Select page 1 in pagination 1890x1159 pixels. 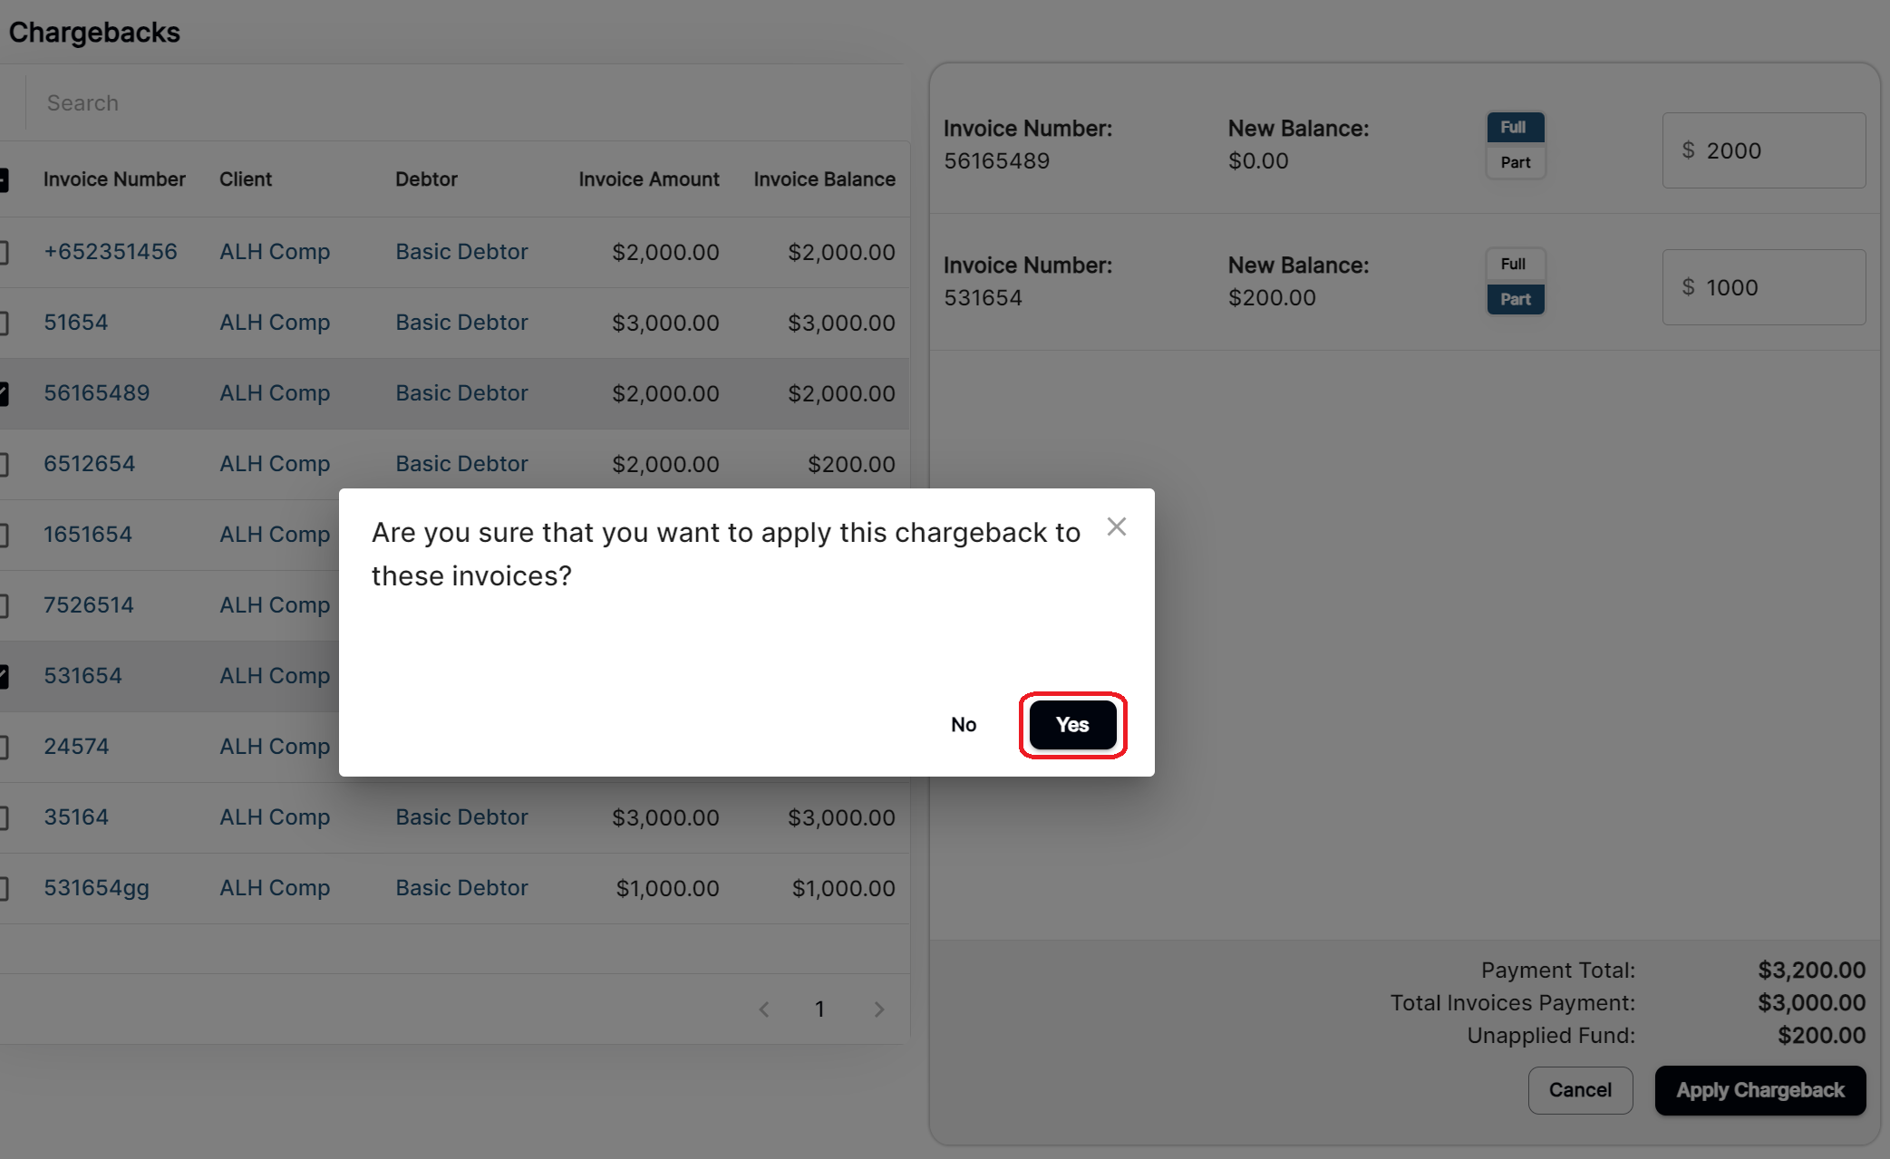(x=819, y=1009)
